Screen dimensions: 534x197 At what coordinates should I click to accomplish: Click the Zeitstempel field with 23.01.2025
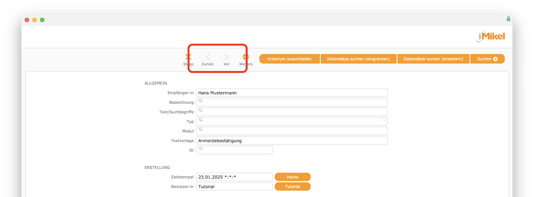pyautogui.click(x=234, y=177)
